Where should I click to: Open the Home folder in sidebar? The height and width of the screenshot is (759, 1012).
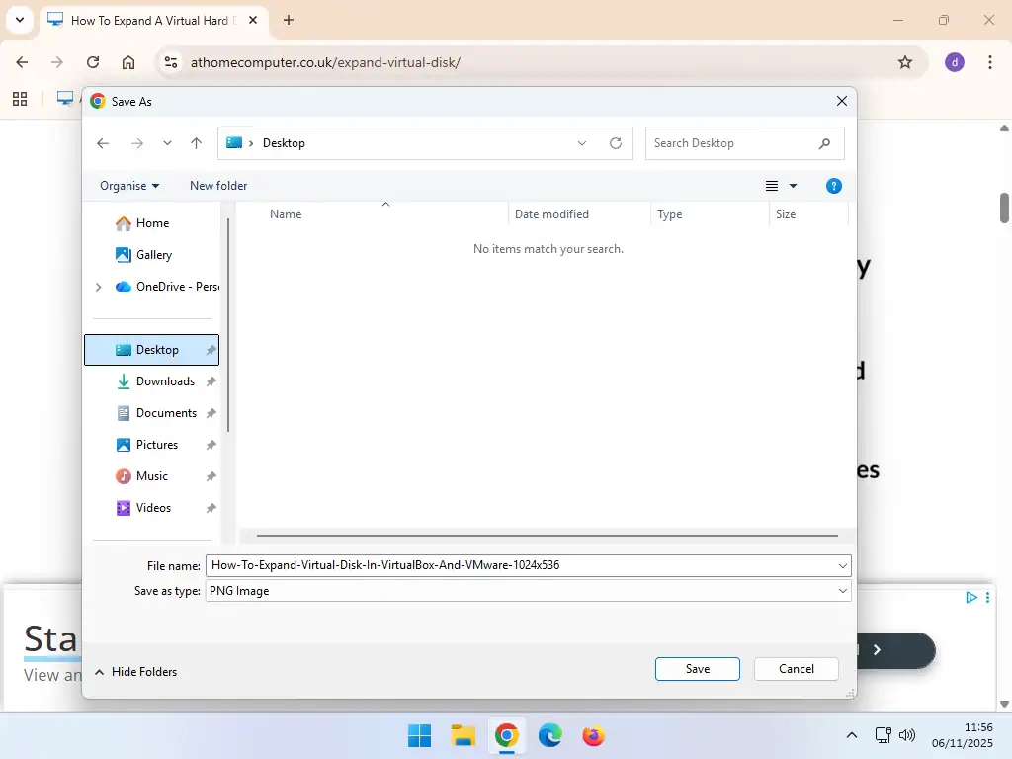pyautogui.click(x=153, y=222)
